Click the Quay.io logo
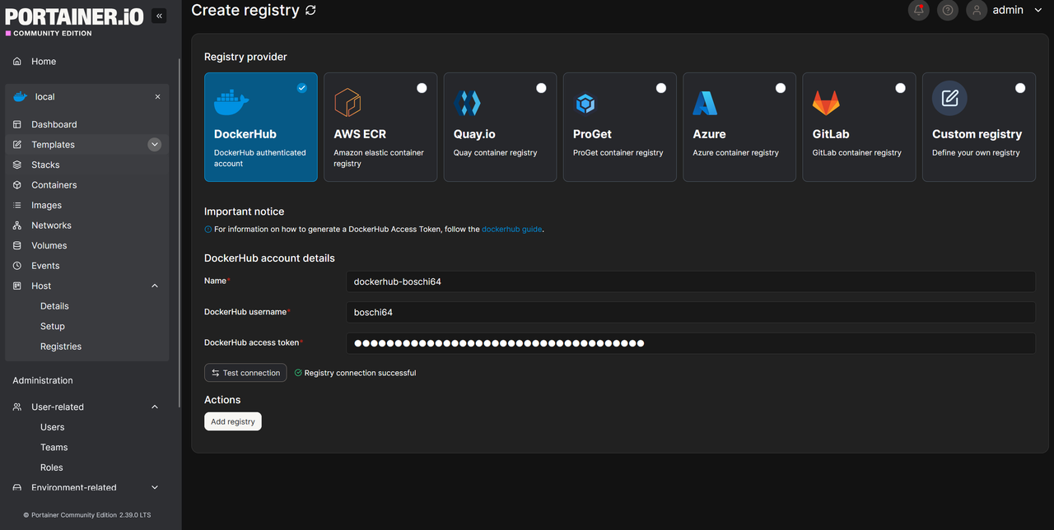1054x530 pixels. 467,103
